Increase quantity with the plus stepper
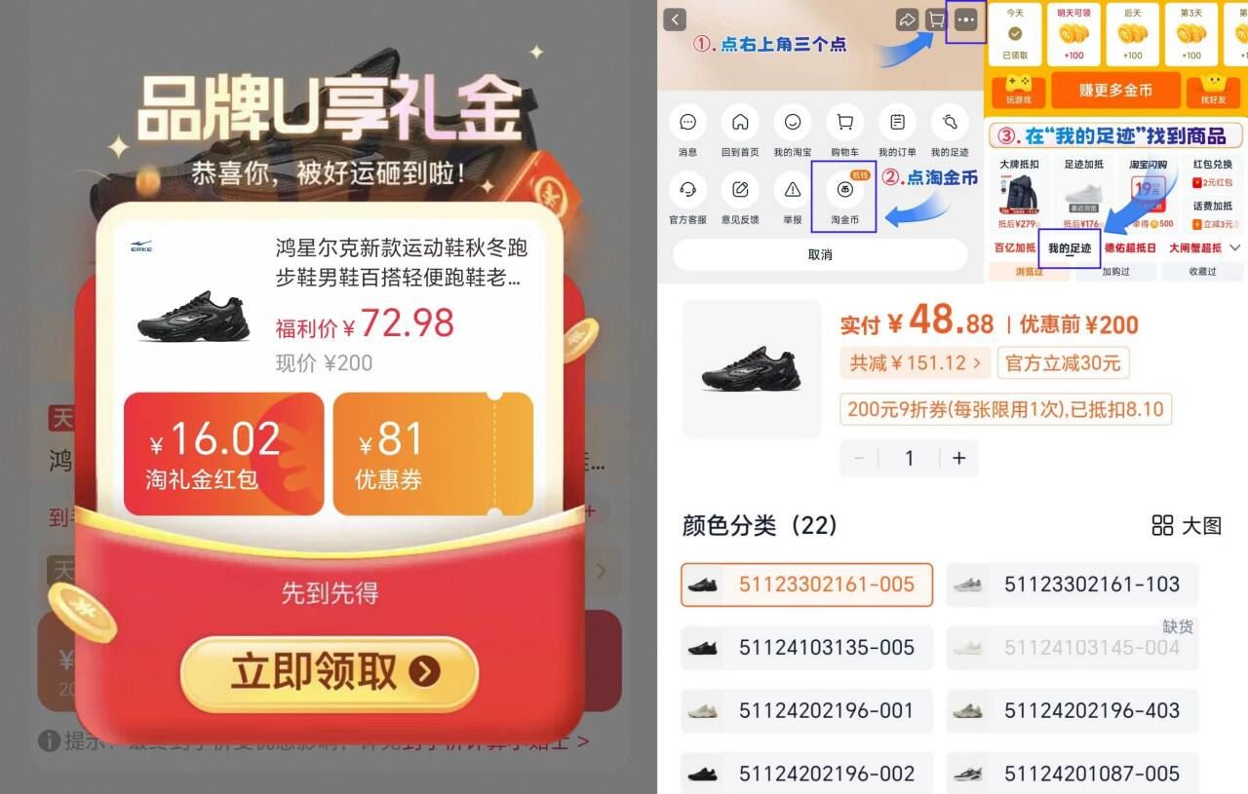Viewport: 1248px width, 794px height. 959,458
